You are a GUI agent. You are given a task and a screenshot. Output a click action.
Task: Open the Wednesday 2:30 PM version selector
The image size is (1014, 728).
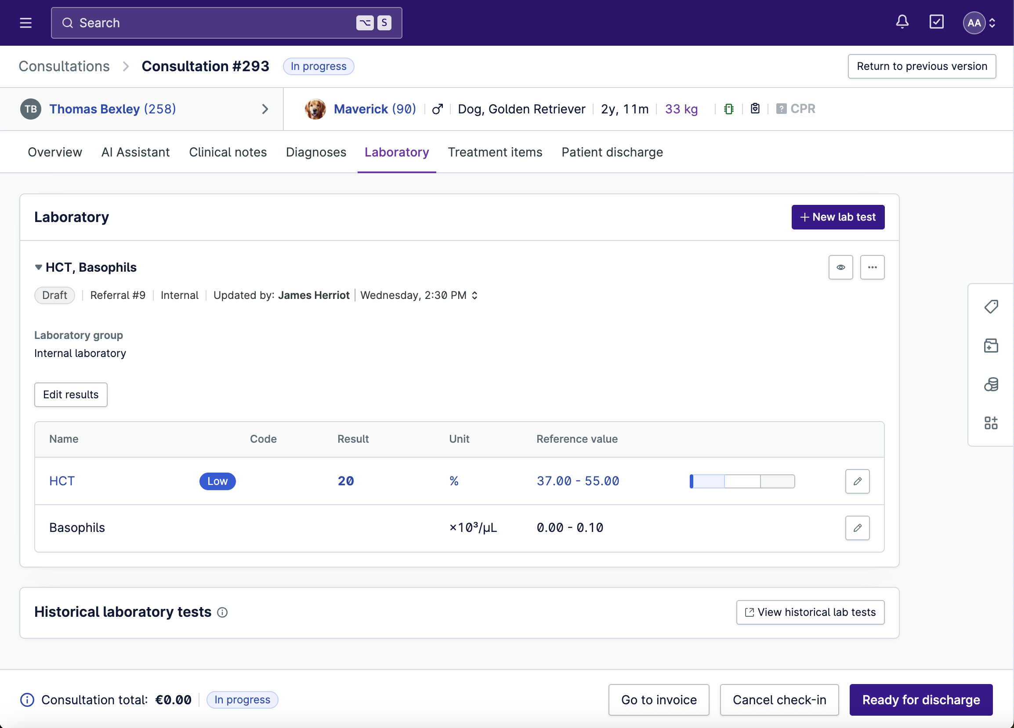[x=419, y=295]
